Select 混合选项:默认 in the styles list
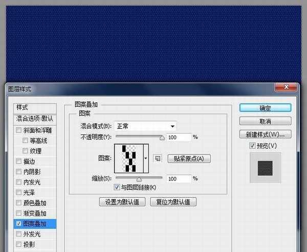This screenshot has height=252, width=307. coord(35,119)
